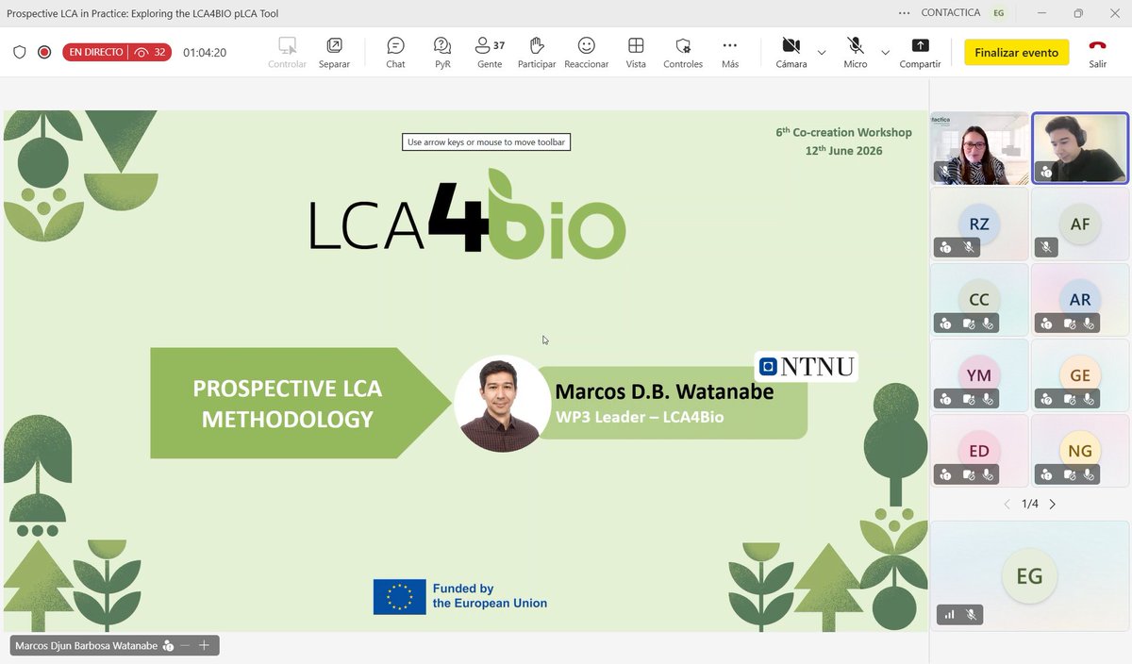Click the mic-disabled icon on ED tile
The height and width of the screenshot is (664, 1132).
(989, 474)
